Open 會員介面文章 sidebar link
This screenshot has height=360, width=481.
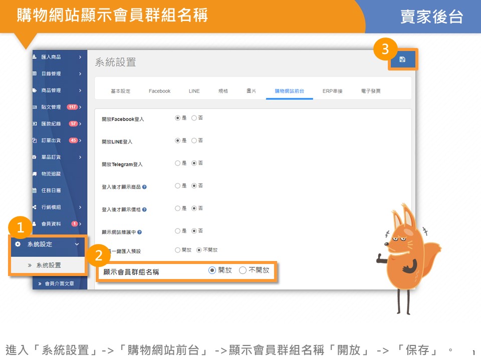pyautogui.click(x=59, y=283)
